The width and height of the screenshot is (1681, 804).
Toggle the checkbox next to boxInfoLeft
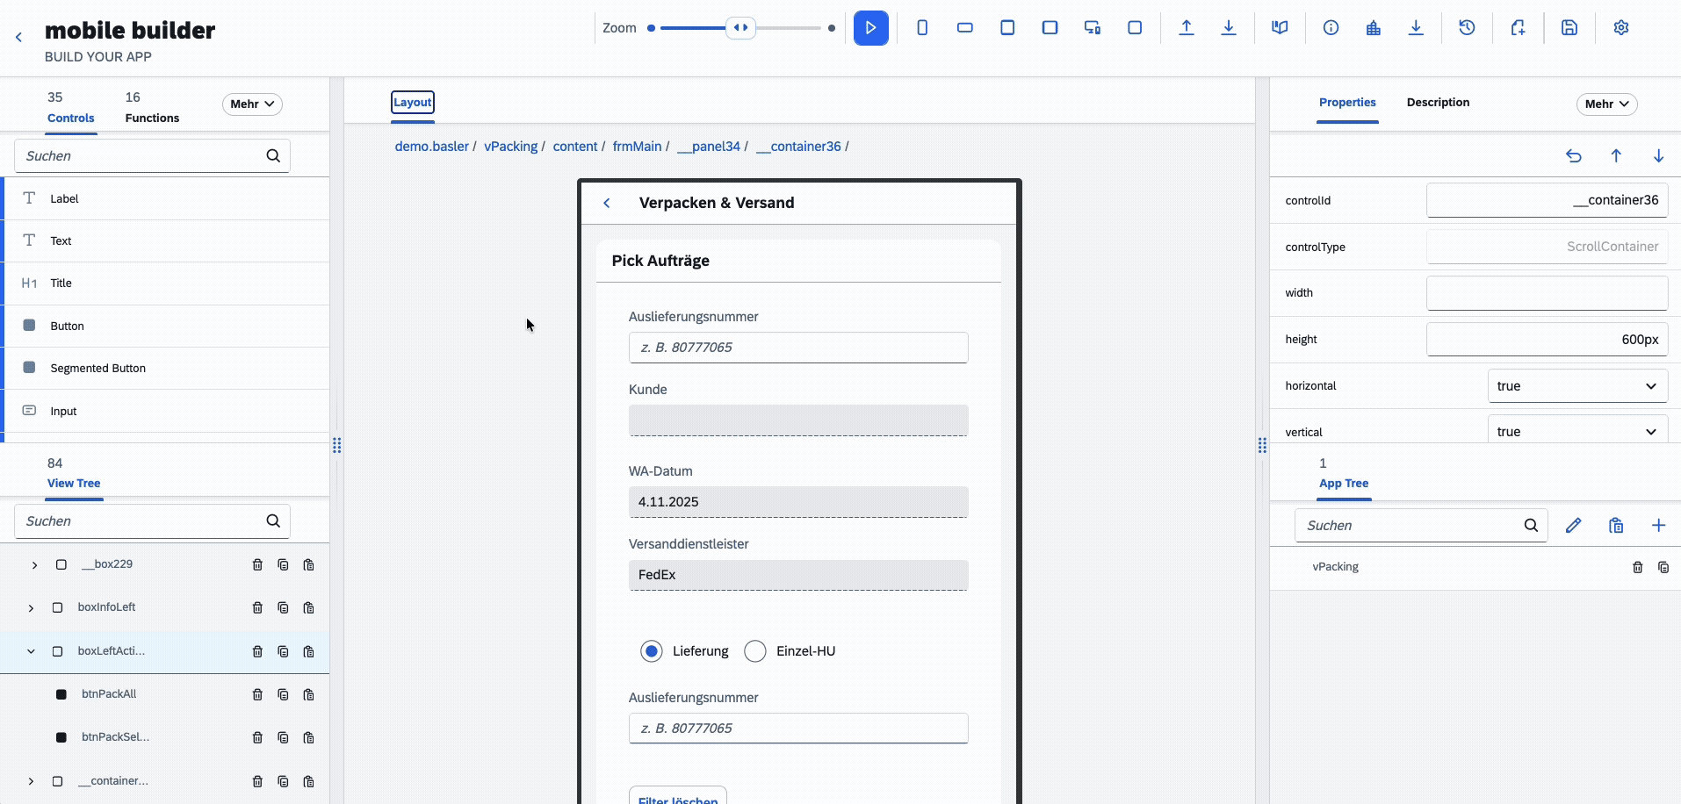58,607
